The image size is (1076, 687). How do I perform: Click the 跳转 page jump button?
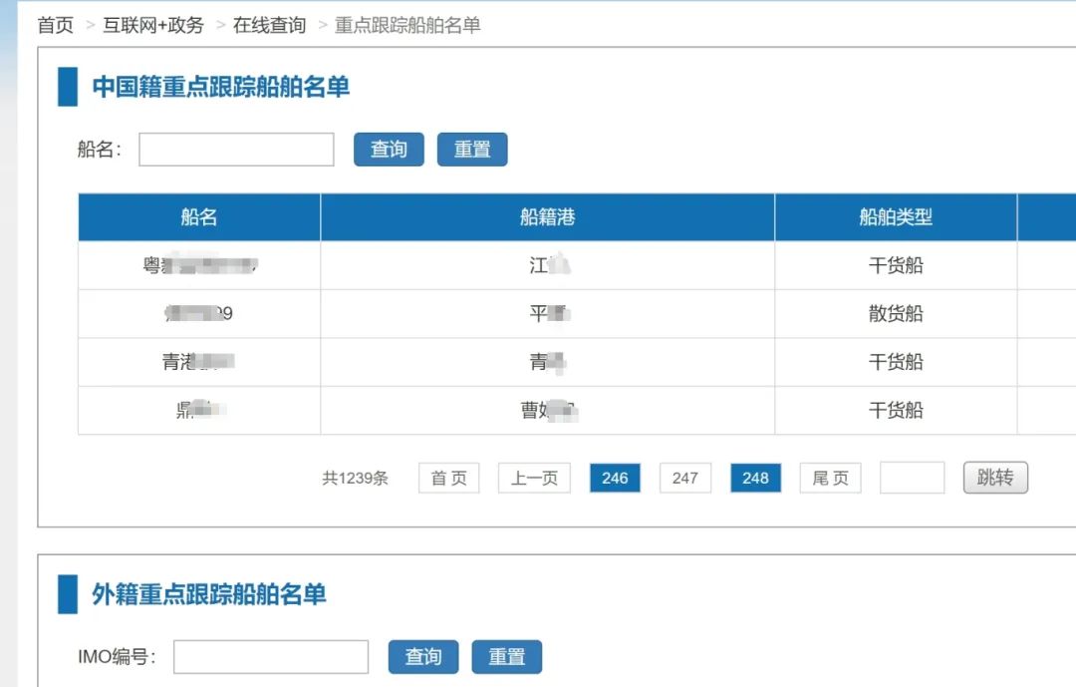(994, 478)
